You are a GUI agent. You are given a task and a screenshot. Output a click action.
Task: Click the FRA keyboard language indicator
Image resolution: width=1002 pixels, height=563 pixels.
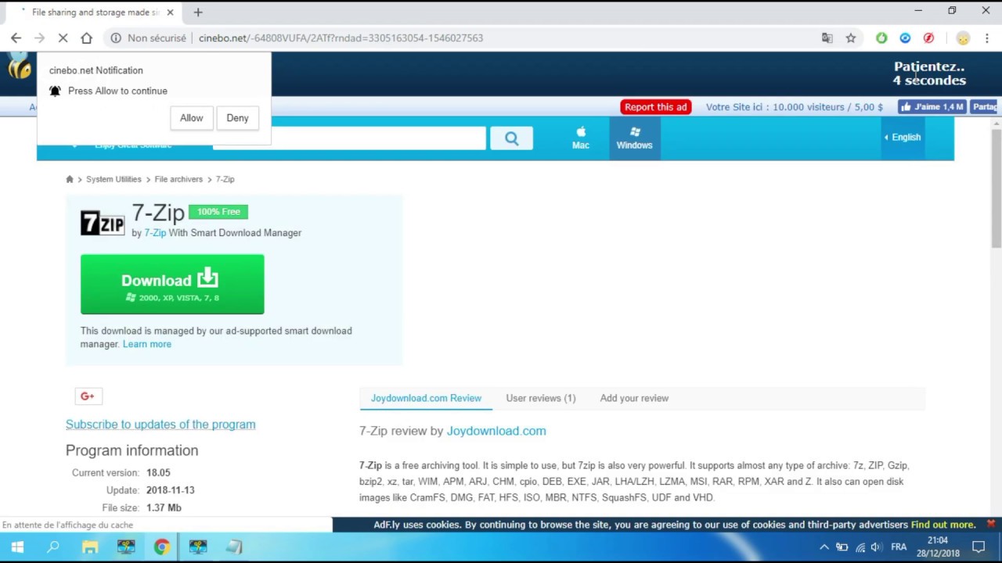899,547
